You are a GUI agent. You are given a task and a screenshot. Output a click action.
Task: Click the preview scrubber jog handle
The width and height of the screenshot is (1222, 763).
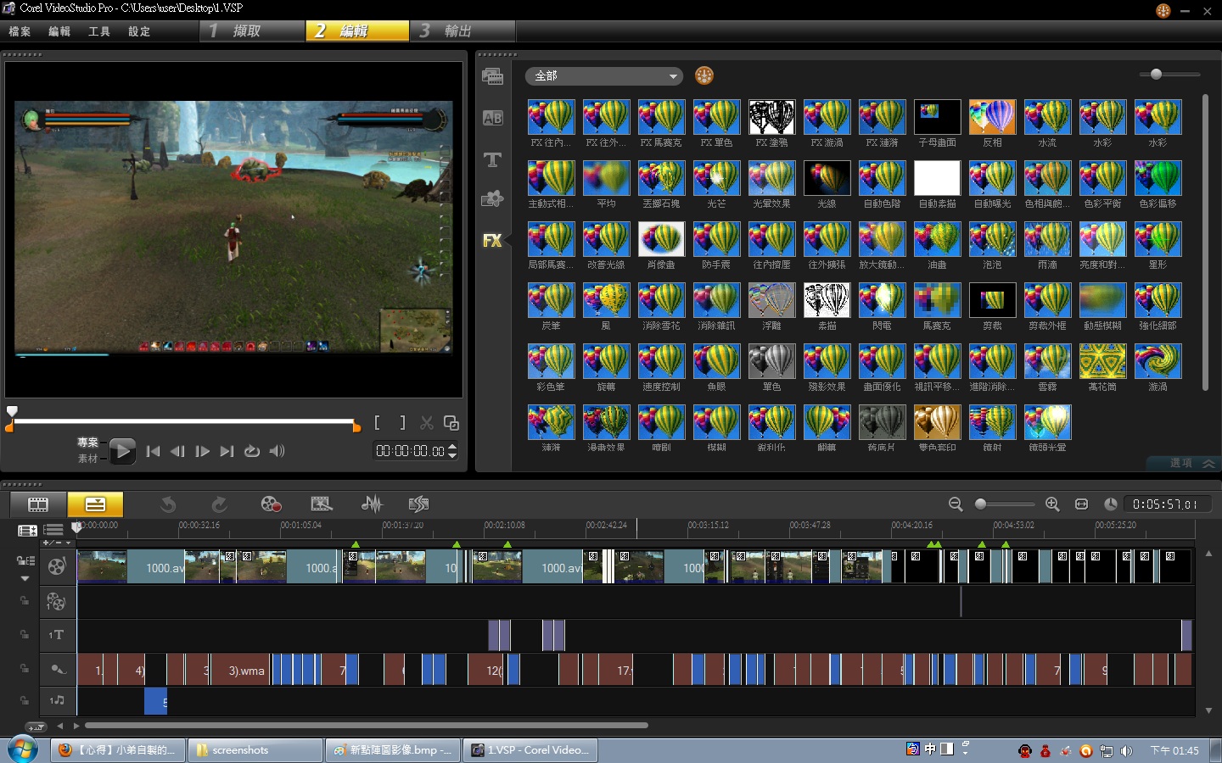pos(12,411)
